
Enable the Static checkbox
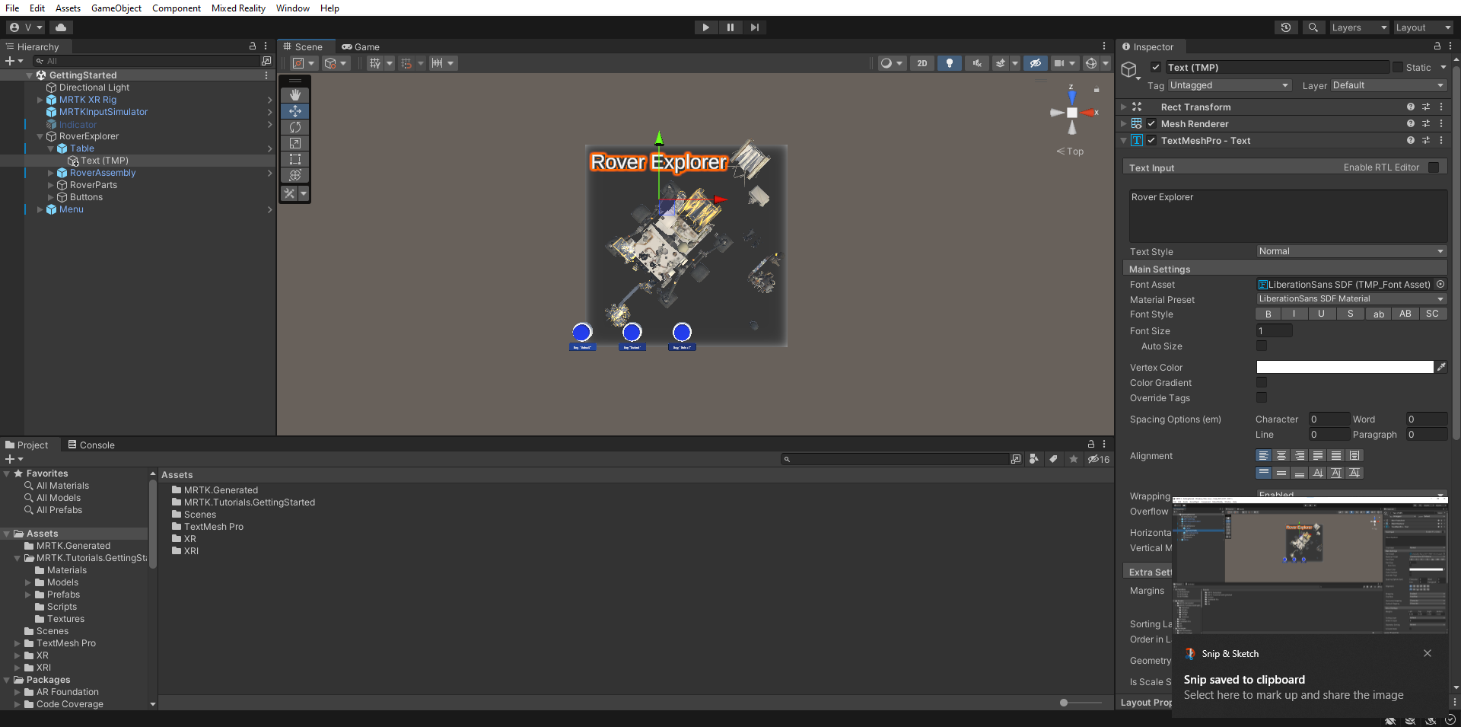pyautogui.click(x=1397, y=67)
